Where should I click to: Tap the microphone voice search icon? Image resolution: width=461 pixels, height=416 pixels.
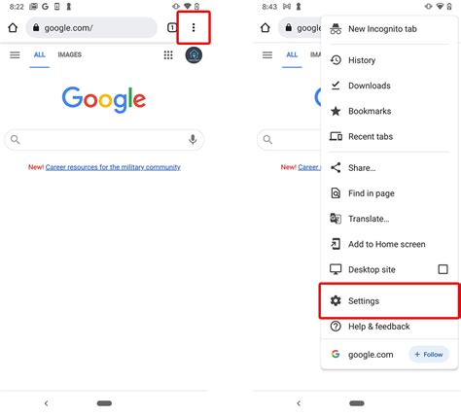tap(193, 139)
